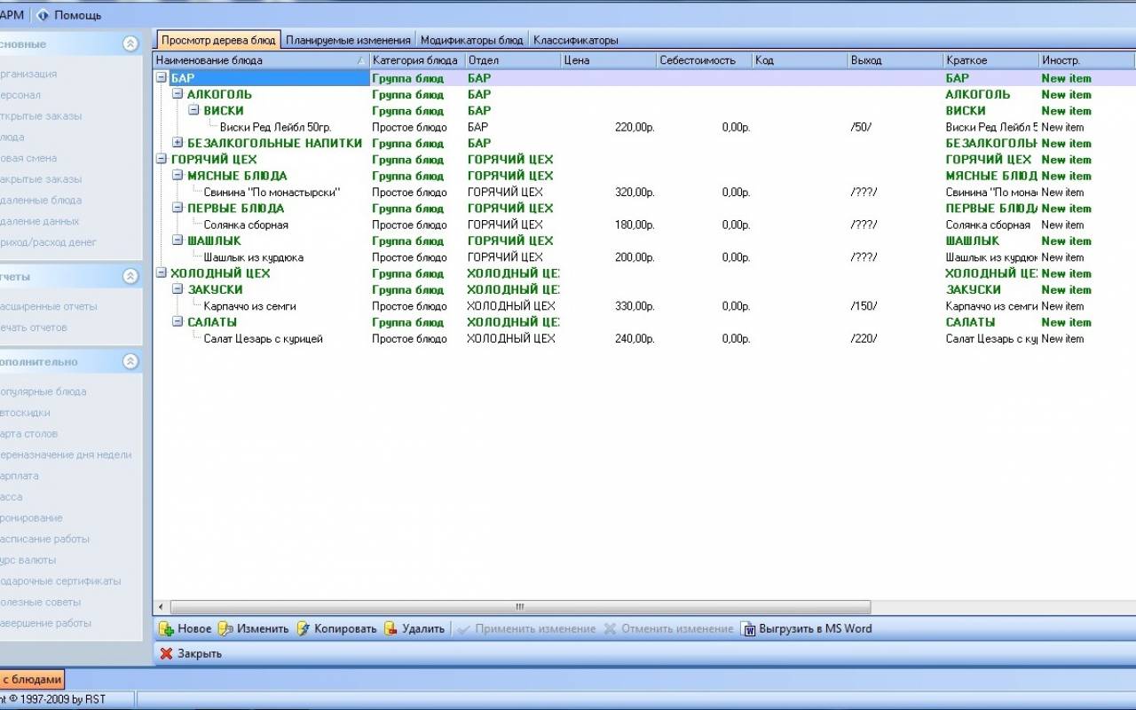The width and height of the screenshot is (1136, 710).
Task: Click the horizontal scrollbar under the dish table
Action: pyautogui.click(x=519, y=608)
